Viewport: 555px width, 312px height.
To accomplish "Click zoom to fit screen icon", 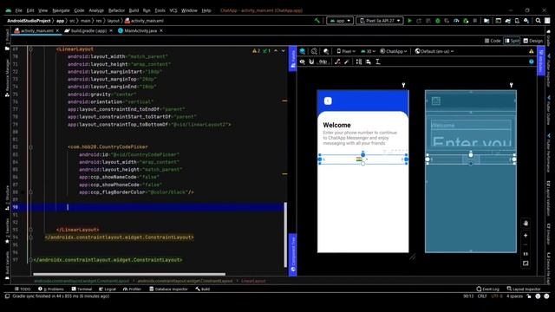I will (526, 263).
